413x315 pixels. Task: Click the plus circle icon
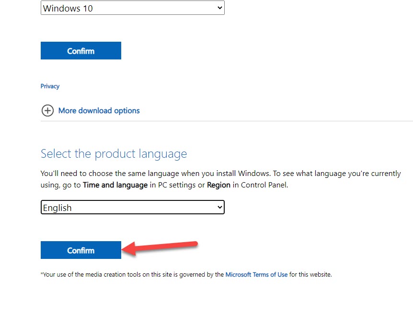point(47,111)
